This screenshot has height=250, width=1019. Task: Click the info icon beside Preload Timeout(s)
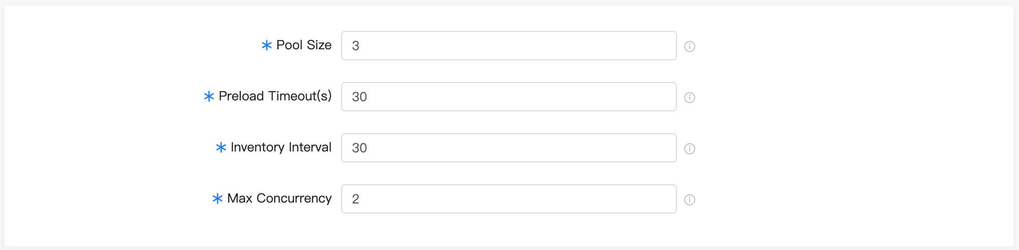(690, 98)
